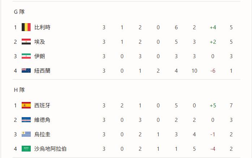The image size is (252, 158).
Task: Click the Iran flag icon
Action: pos(26,56)
